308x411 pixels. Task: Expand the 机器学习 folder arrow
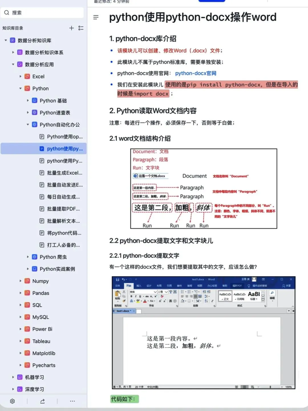13,377
